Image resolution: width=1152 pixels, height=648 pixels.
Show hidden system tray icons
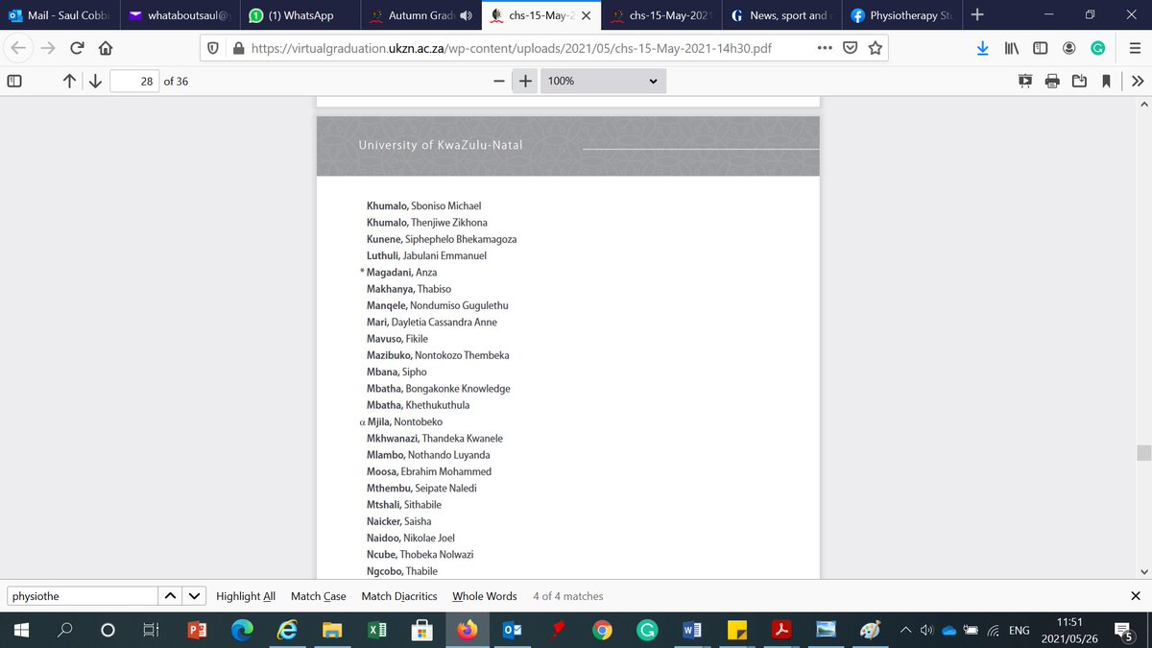click(905, 631)
